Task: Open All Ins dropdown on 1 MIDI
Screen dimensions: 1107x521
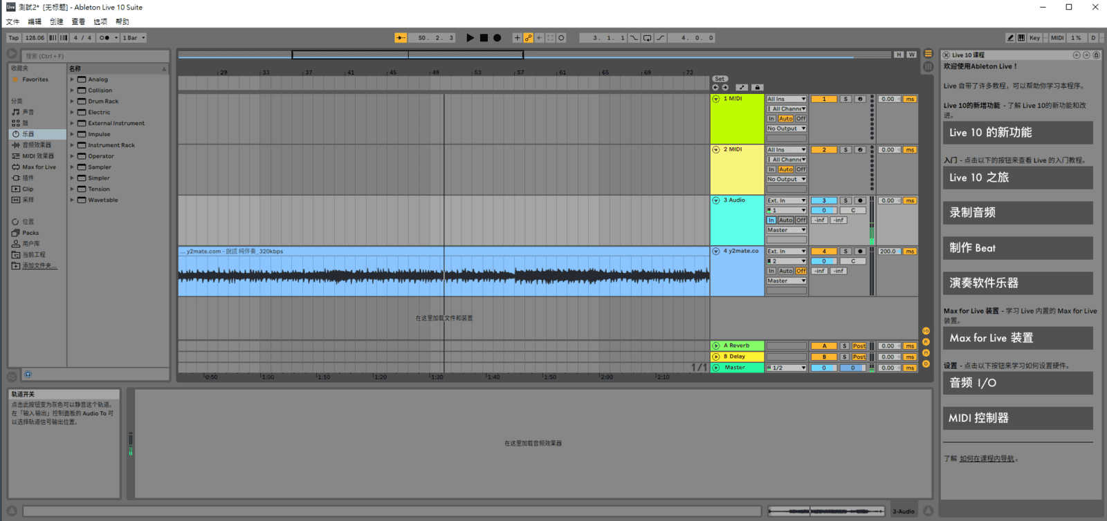Action: [x=787, y=99]
